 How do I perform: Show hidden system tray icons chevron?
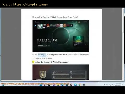[104, 85]
